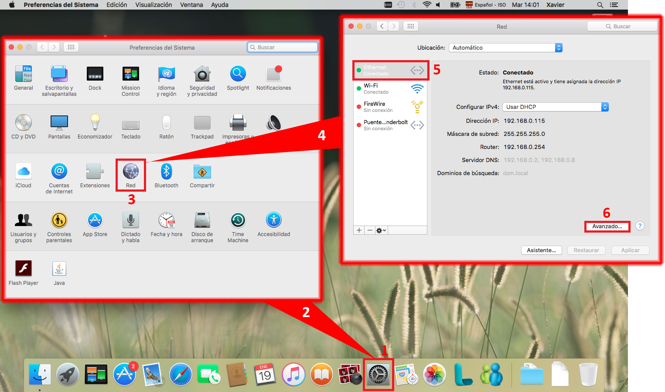Select Ethernet in network services list

click(390, 70)
